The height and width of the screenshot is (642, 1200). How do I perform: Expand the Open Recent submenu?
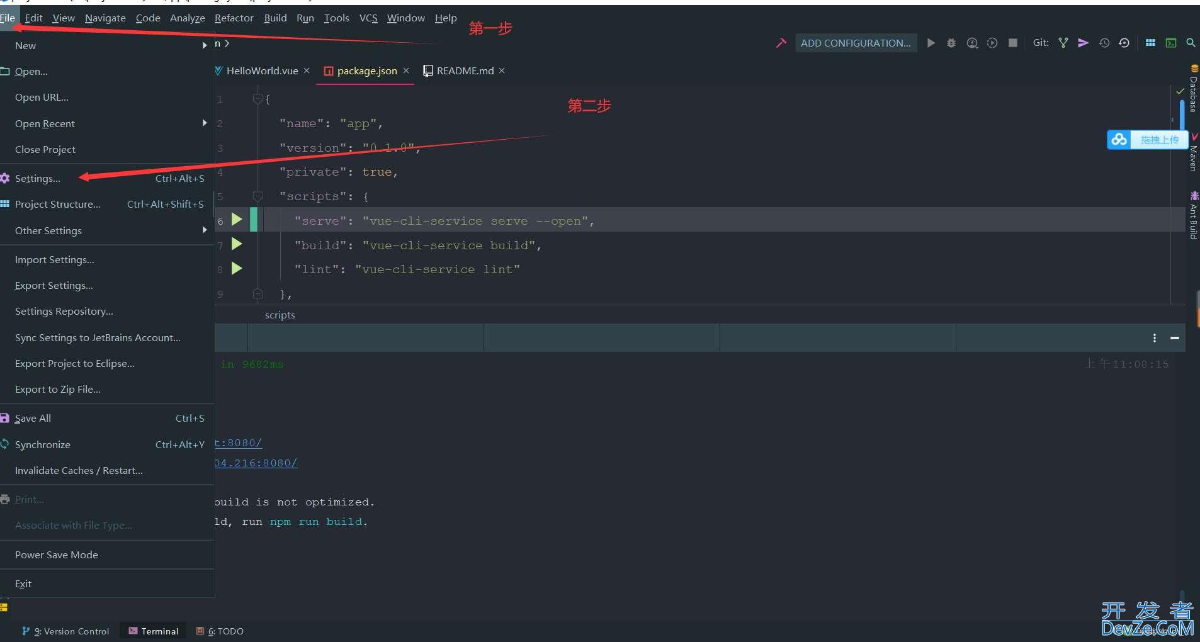click(x=107, y=123)
